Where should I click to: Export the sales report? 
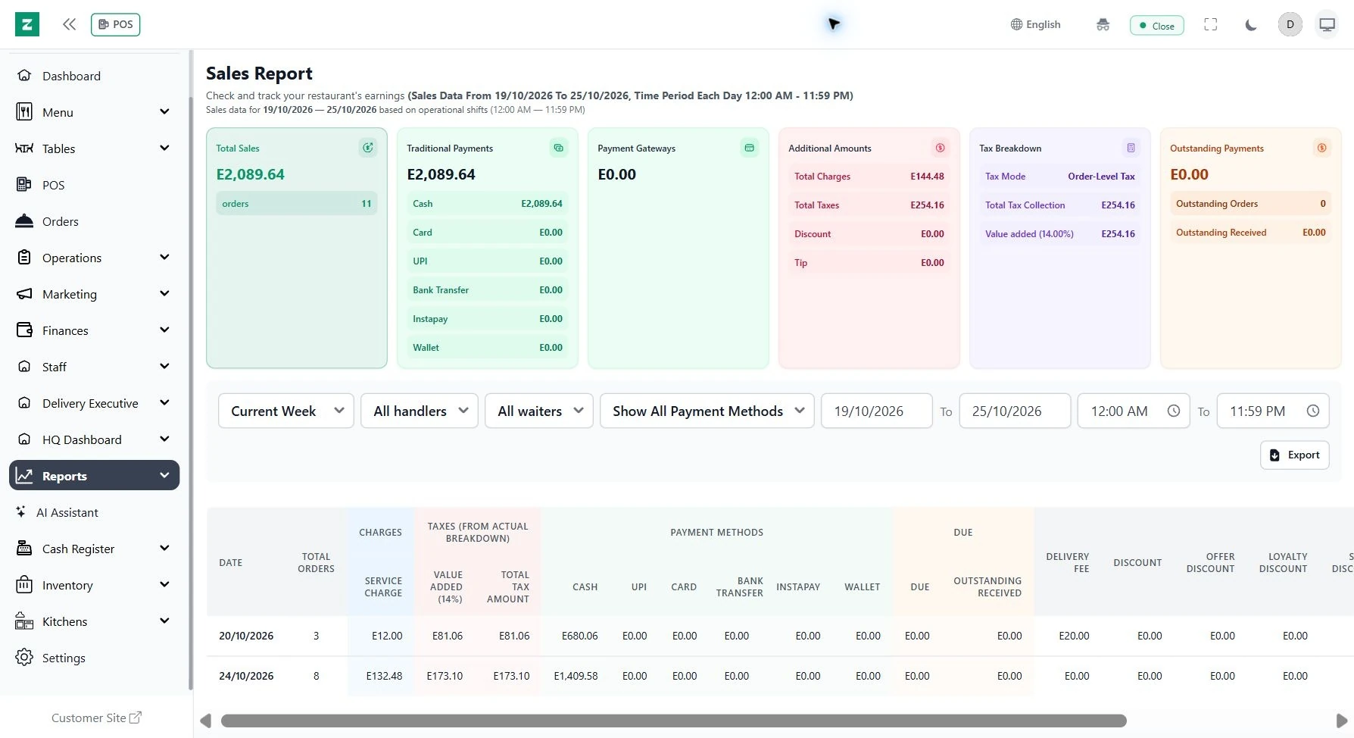(1295, 455)
